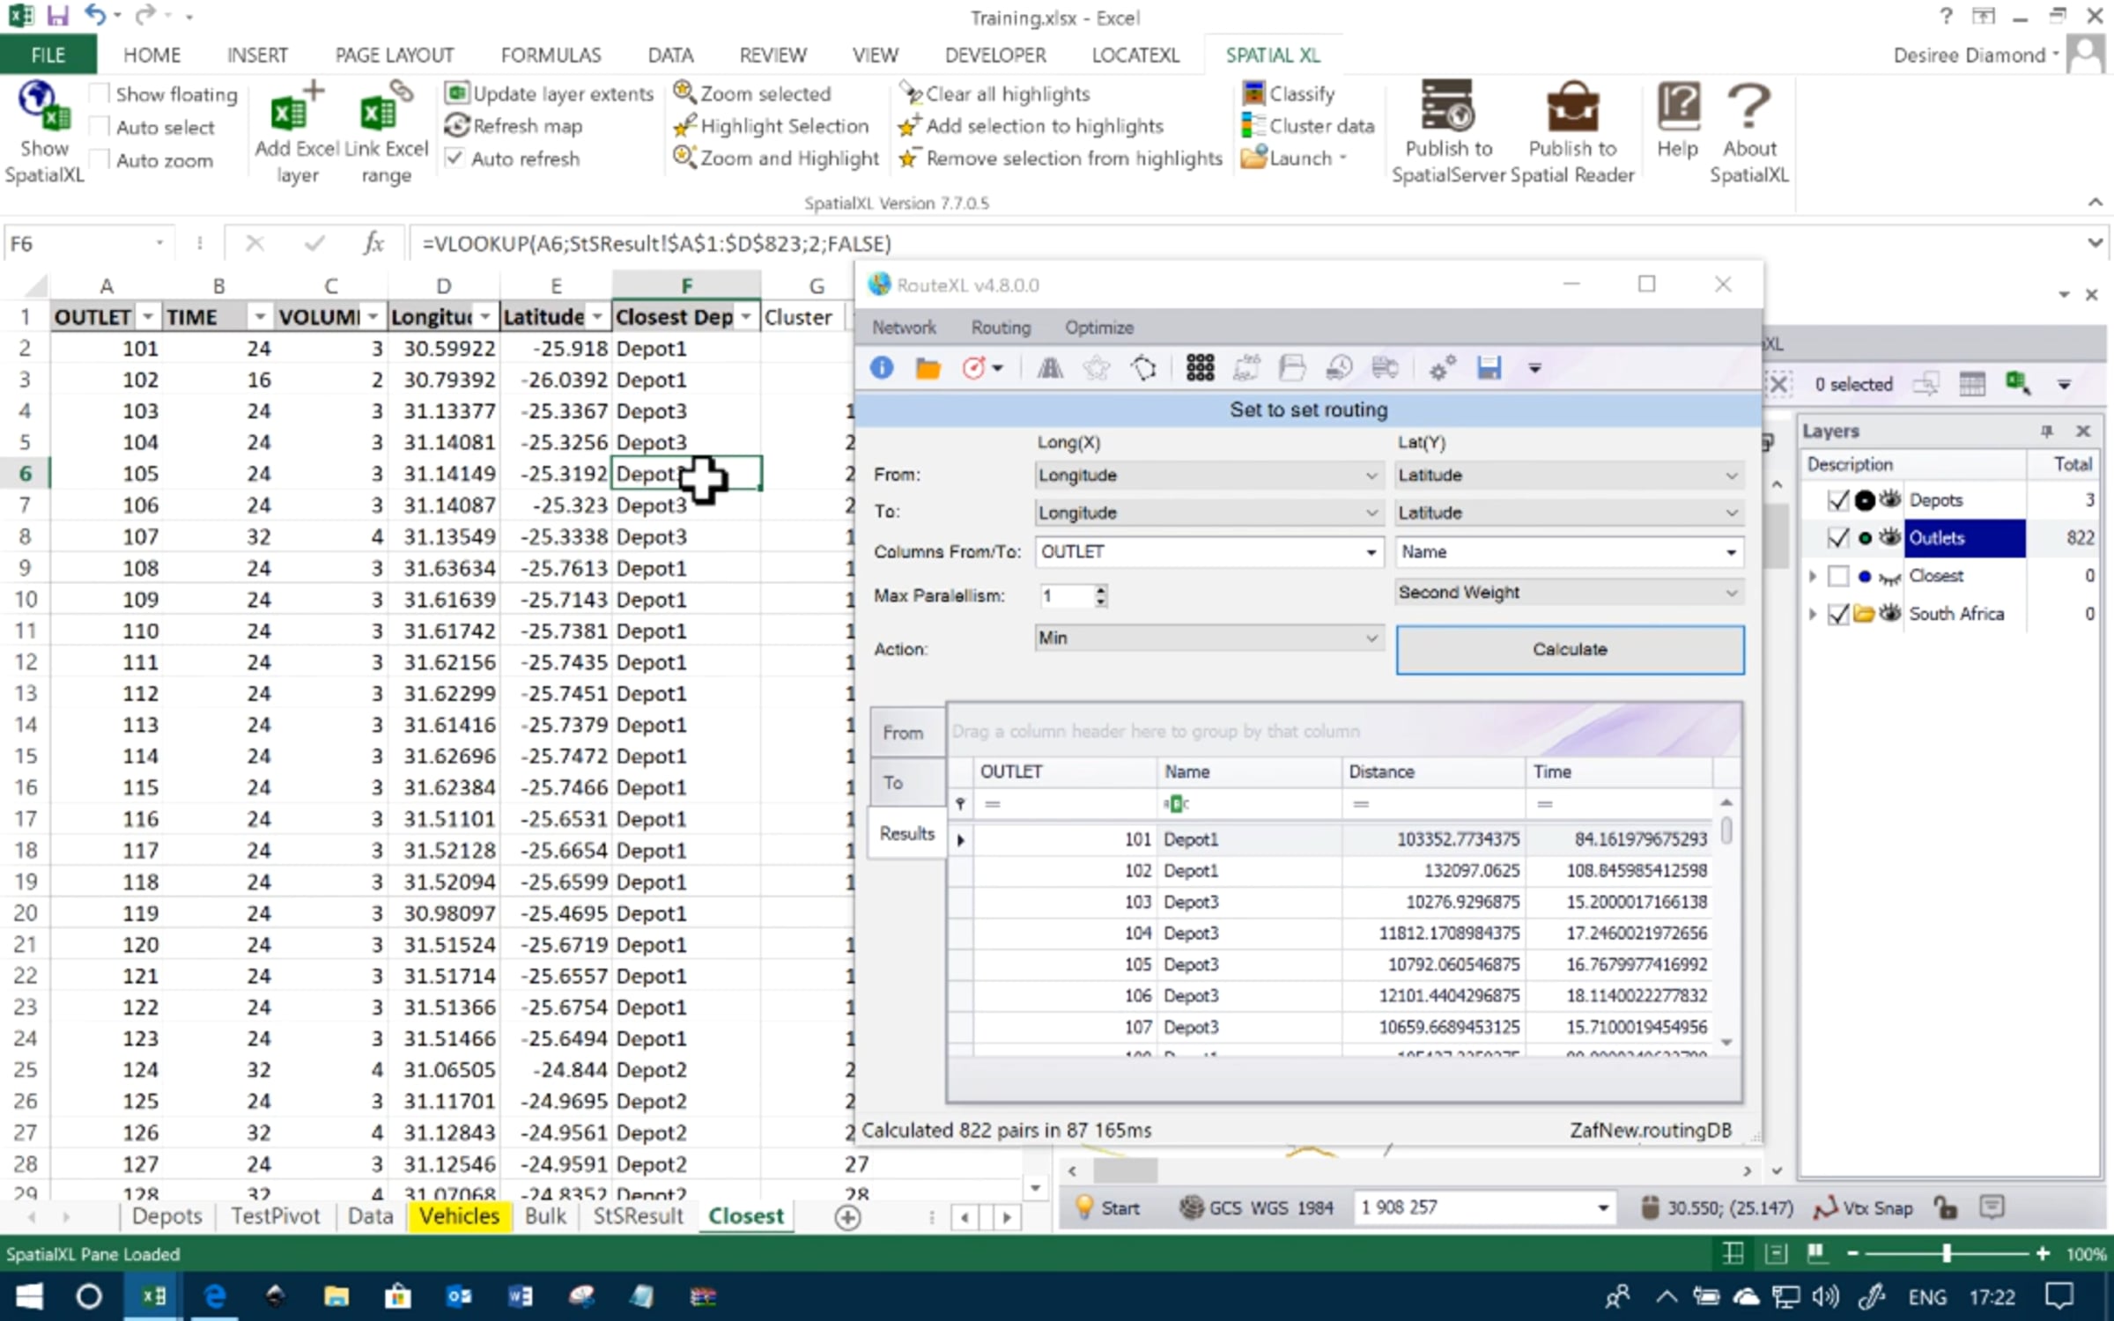Viewport: 2114px width, 1321px height.
Task: Open the Action Min dropdown
Action: tap(1208, 638)
